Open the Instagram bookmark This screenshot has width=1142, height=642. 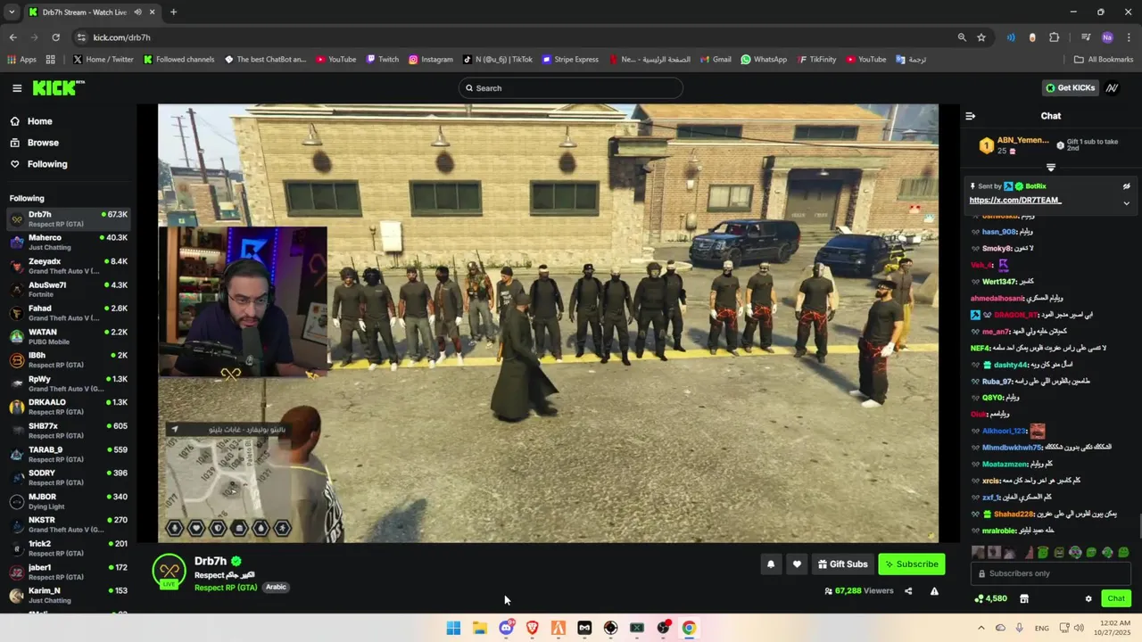pyautogui.click(x=431, y=60)
